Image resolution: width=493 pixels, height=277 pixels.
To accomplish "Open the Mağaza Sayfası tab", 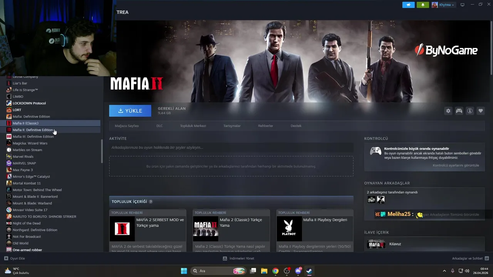I will pos(127,126).
